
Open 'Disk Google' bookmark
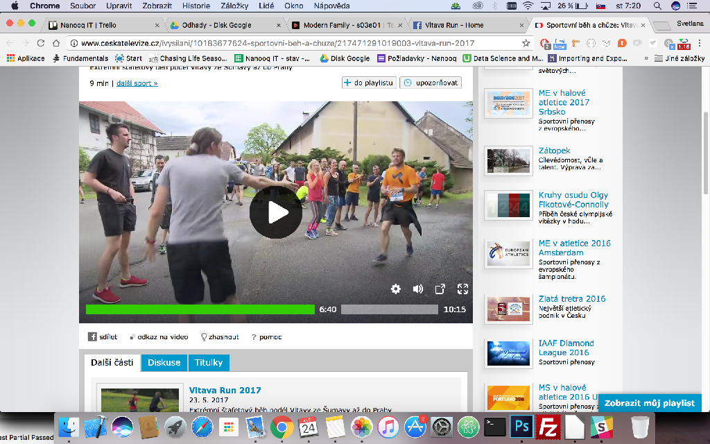(x=345, y=58)
